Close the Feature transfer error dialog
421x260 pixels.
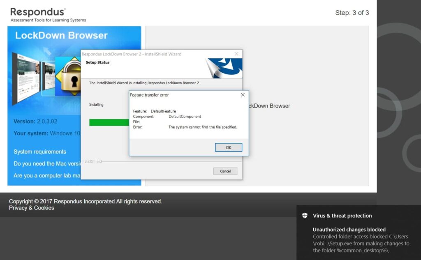(x=243, y=95)
